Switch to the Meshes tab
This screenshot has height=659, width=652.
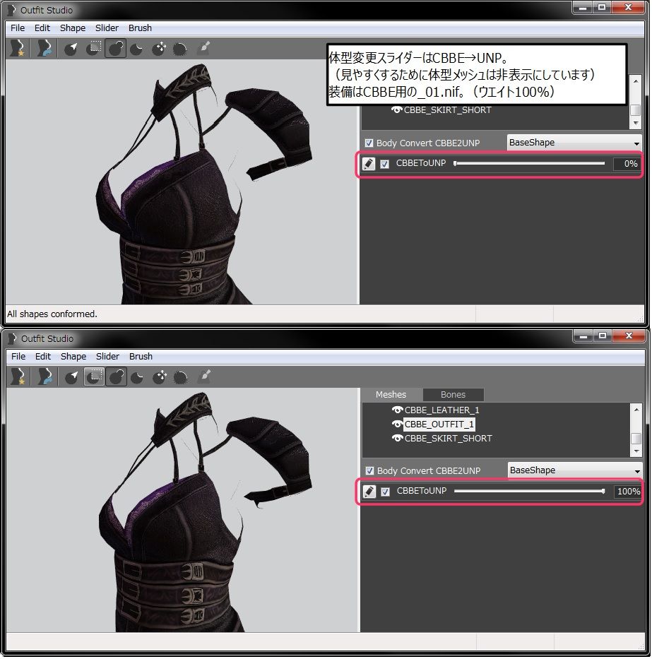point(391,395)
